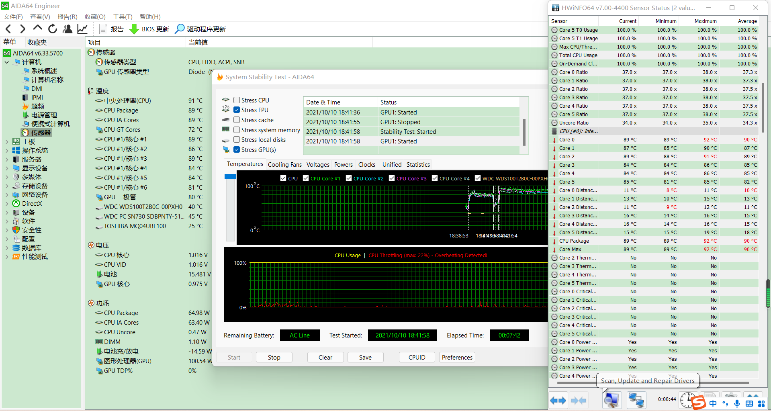Click HWiNFO scan drivers monitor icon
771x411 pixels.
611,400
